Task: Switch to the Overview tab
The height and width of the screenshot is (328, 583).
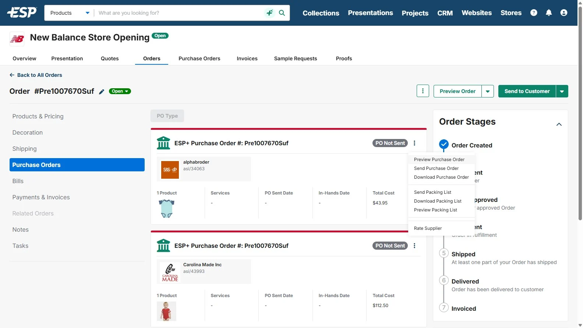Action: (x=24, y=58)
